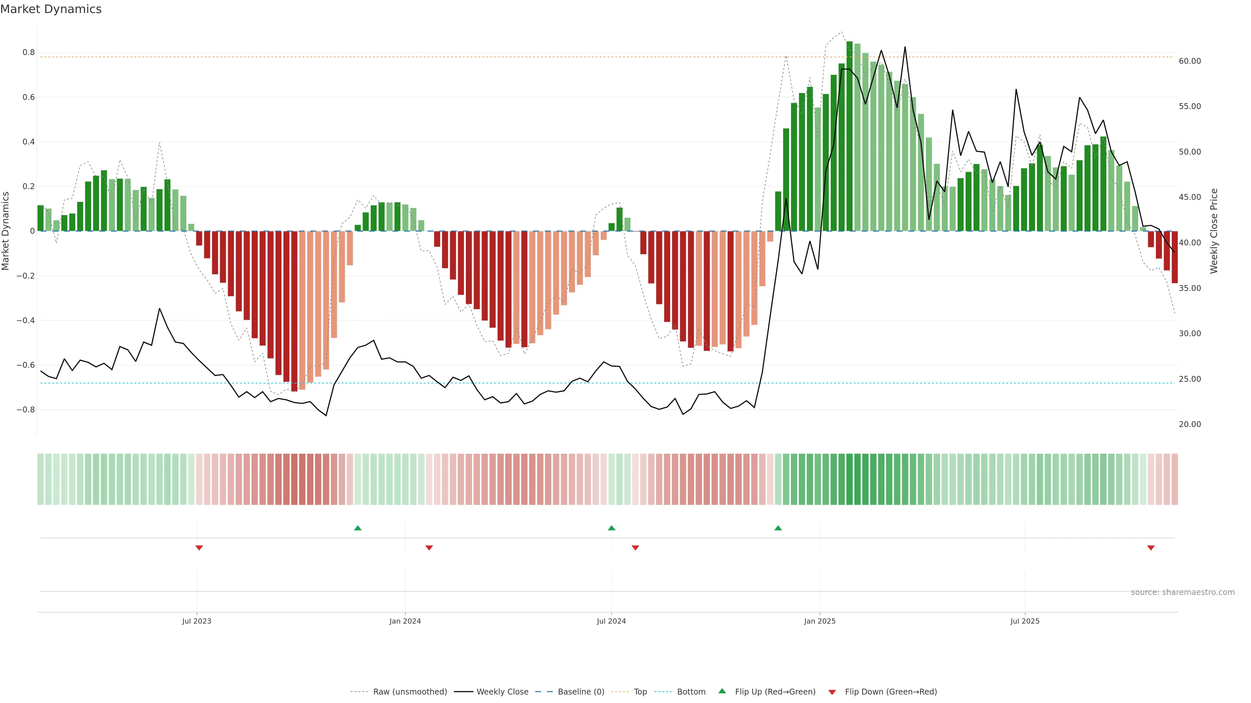The height and width of the screenshot is (703, 1251).
Task: Click the Flip Down marker after Jan 2024
Action: coord(429,548)
